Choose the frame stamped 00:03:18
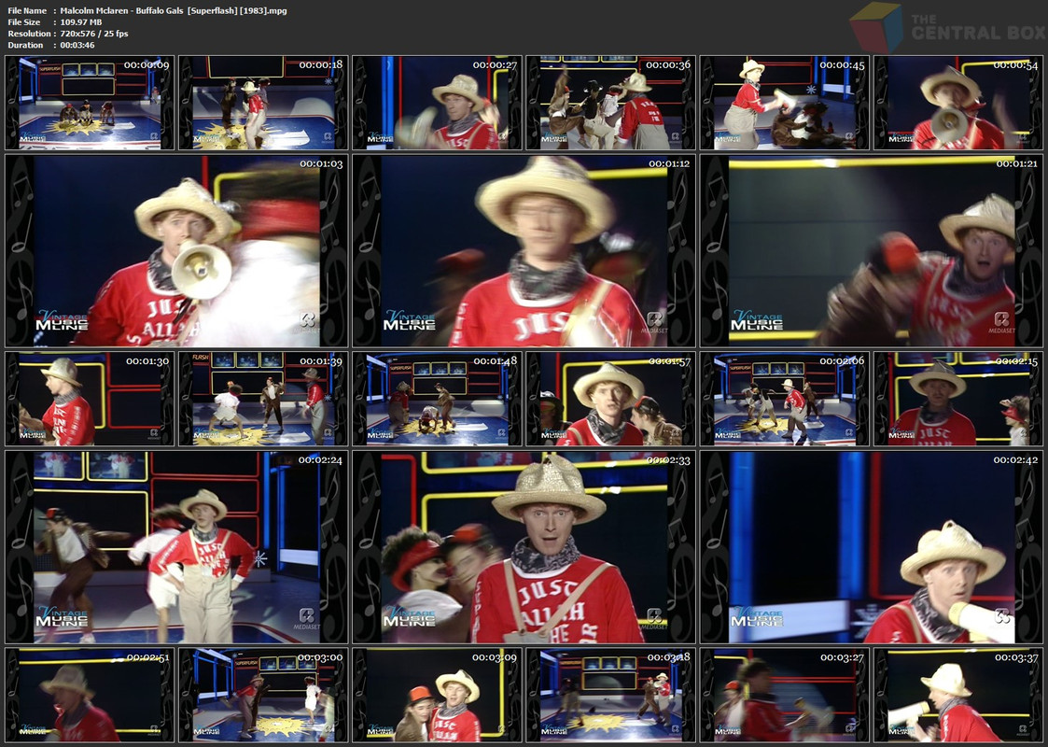The image size is (1048, 747). tap(611, 695)
